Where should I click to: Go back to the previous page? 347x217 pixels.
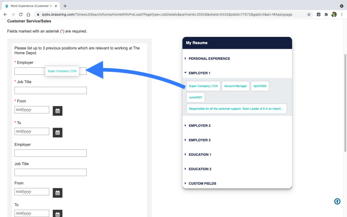click(5, 15)
